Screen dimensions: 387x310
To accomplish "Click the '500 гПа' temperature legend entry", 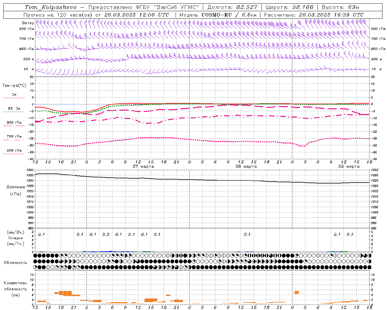I will [x=14, y=150].
